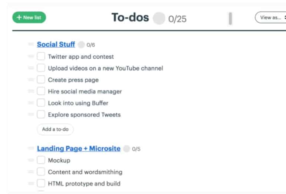Open the Explore sponsored Tweets to-do
The image size is (286, 194).
84,115
